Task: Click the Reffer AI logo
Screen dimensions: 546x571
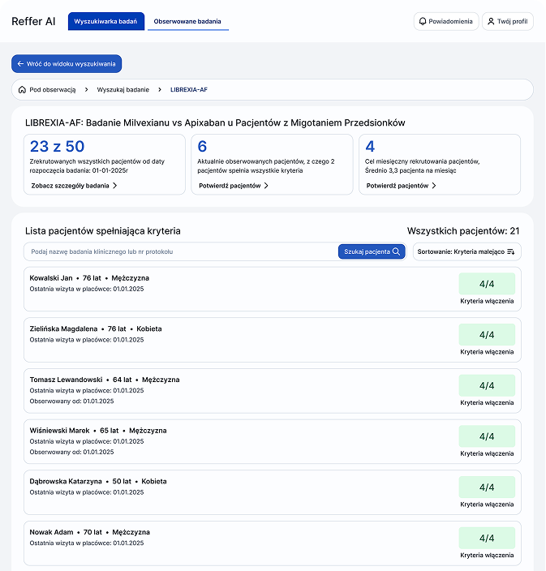Action: pos(33,21)
